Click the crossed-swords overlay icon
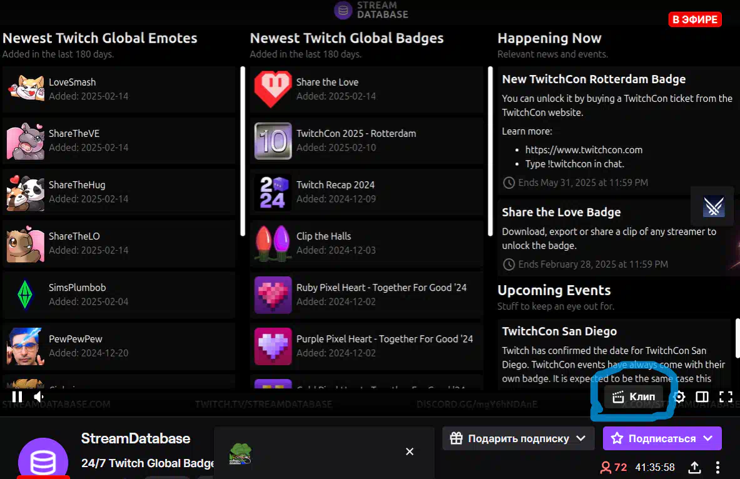 [x=713, y=206]
